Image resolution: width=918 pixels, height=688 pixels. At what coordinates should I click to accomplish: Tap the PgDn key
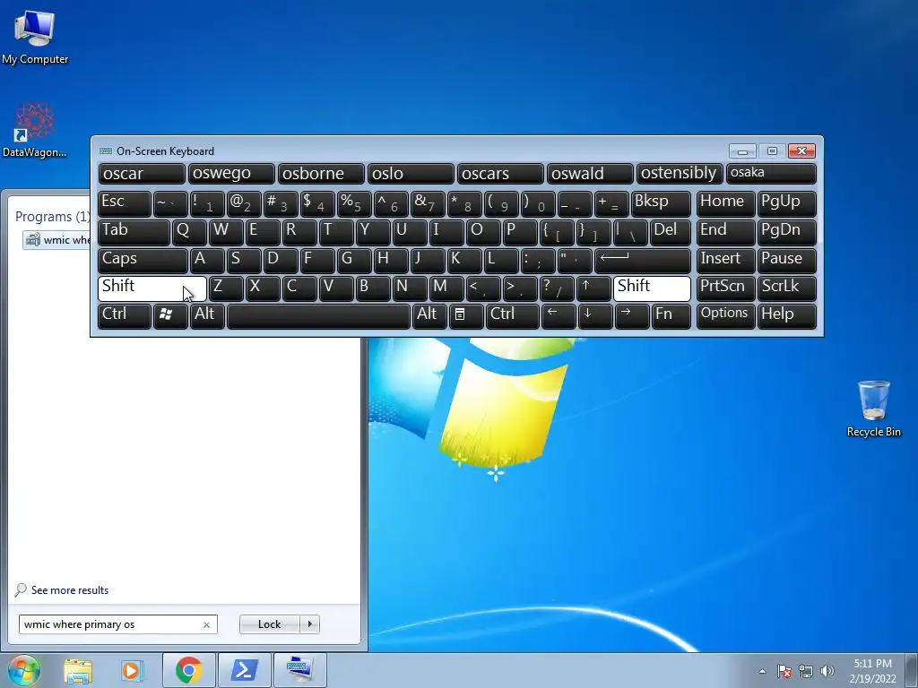point(787,232)
